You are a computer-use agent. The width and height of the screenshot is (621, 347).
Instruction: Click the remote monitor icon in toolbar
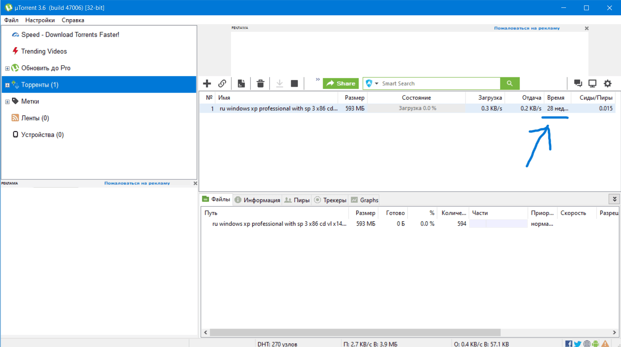click(x=592, y=83)
